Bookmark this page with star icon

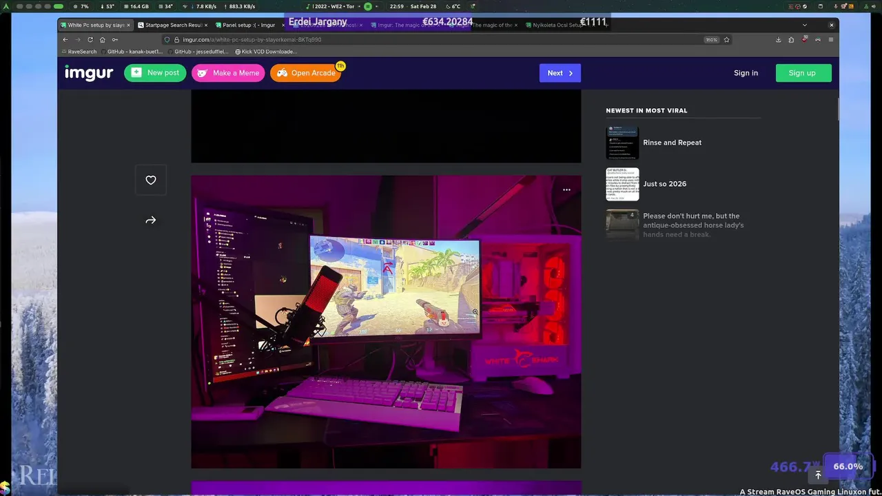(726, 40)
